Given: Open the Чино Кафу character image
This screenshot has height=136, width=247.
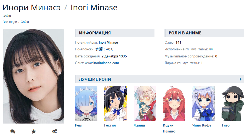Looking at the screenshot, I should tap(203, 103).
